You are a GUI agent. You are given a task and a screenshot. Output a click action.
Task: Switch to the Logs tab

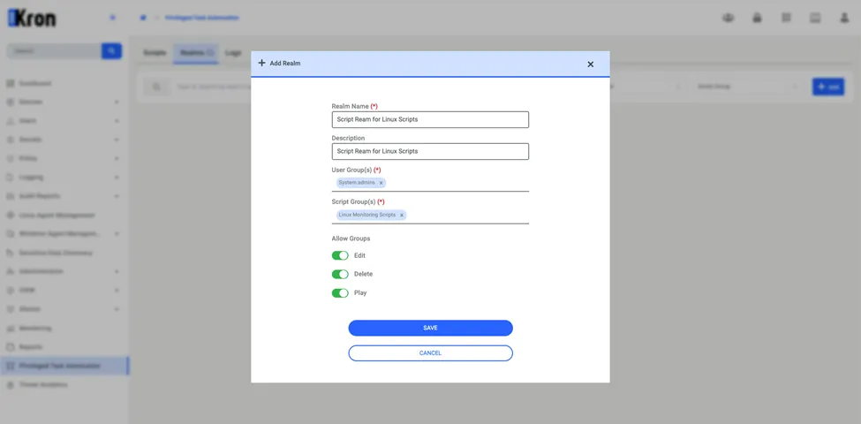point(233,53)
